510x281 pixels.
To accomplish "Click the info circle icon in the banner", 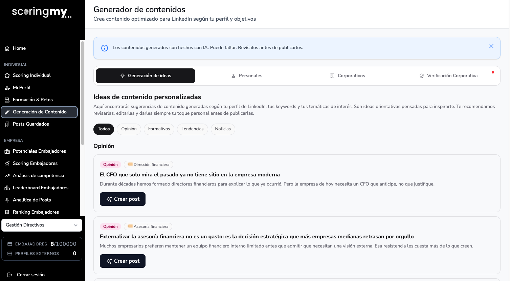I will click(105, 48).
